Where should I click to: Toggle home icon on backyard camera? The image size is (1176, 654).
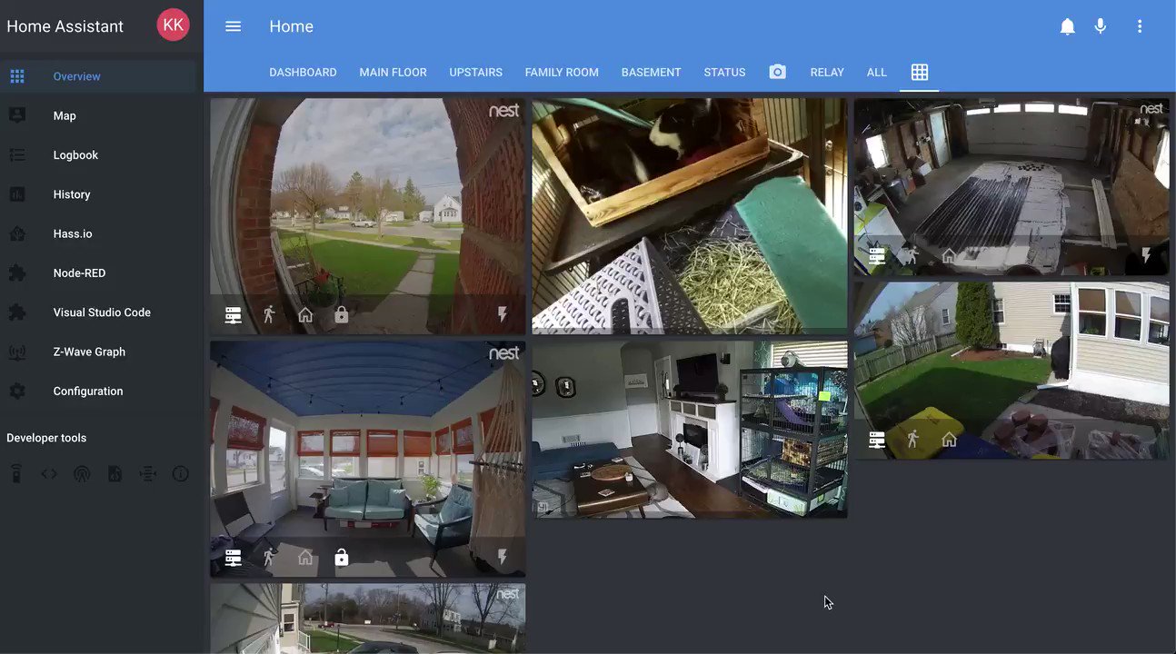click(949, 440)
